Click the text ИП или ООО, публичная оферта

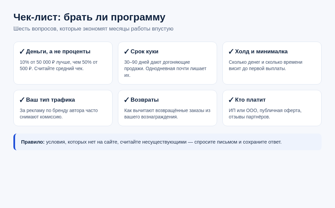[x=265, y=114]
